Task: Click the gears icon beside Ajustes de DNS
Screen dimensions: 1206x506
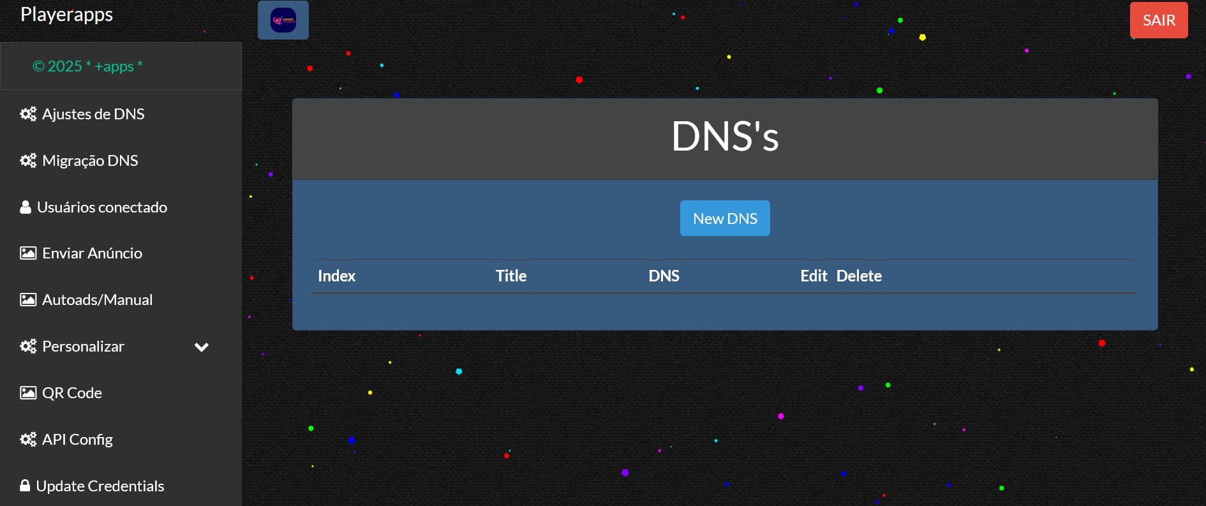Action: pyautogui.click(x=28, y=114)
